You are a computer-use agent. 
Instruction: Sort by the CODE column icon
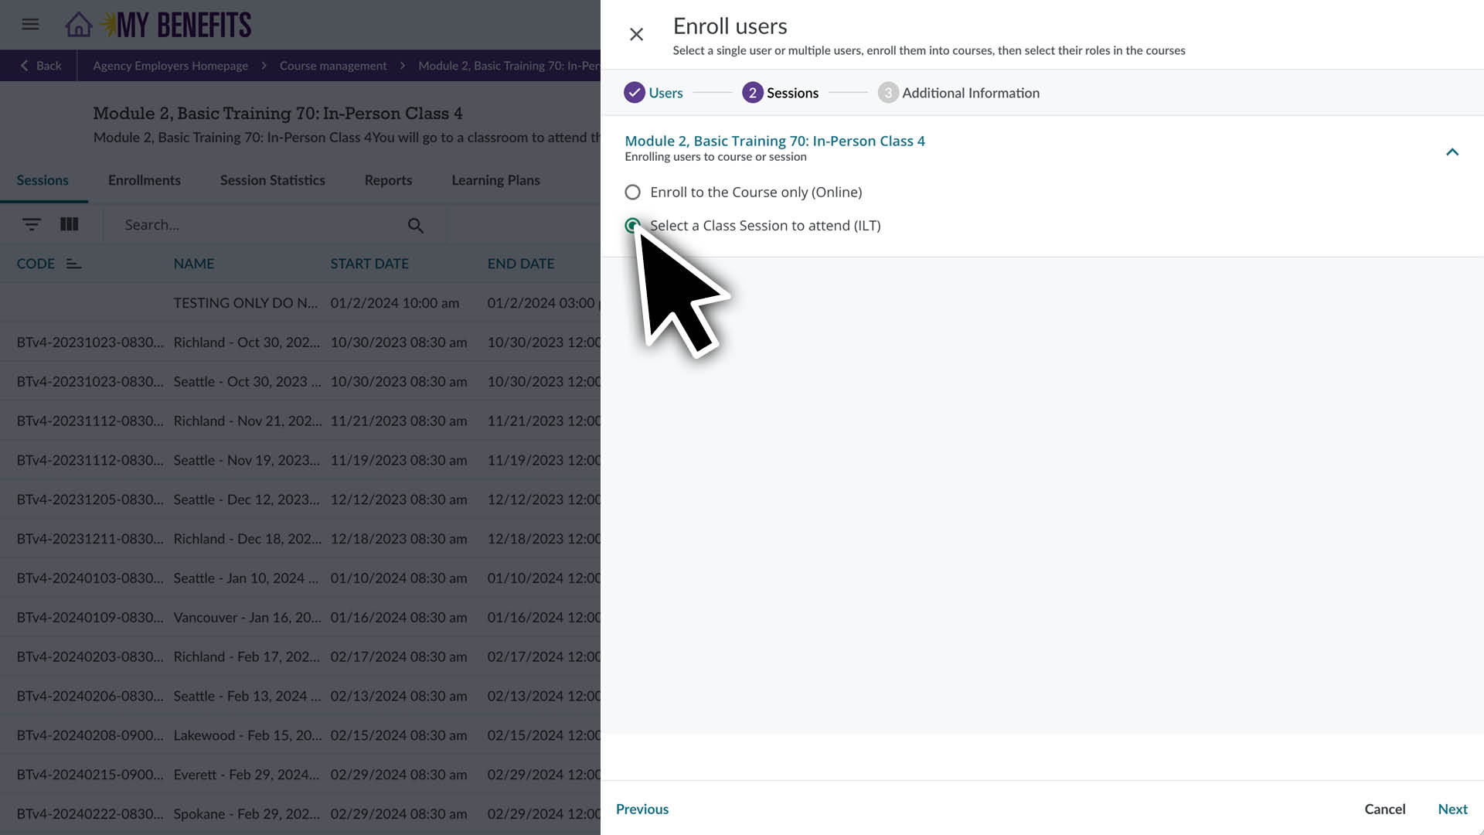point(73,264)
